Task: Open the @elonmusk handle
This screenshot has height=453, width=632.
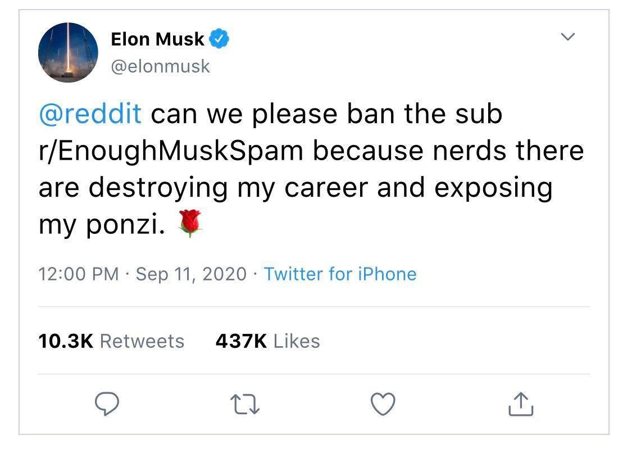Action: point(160,66)
